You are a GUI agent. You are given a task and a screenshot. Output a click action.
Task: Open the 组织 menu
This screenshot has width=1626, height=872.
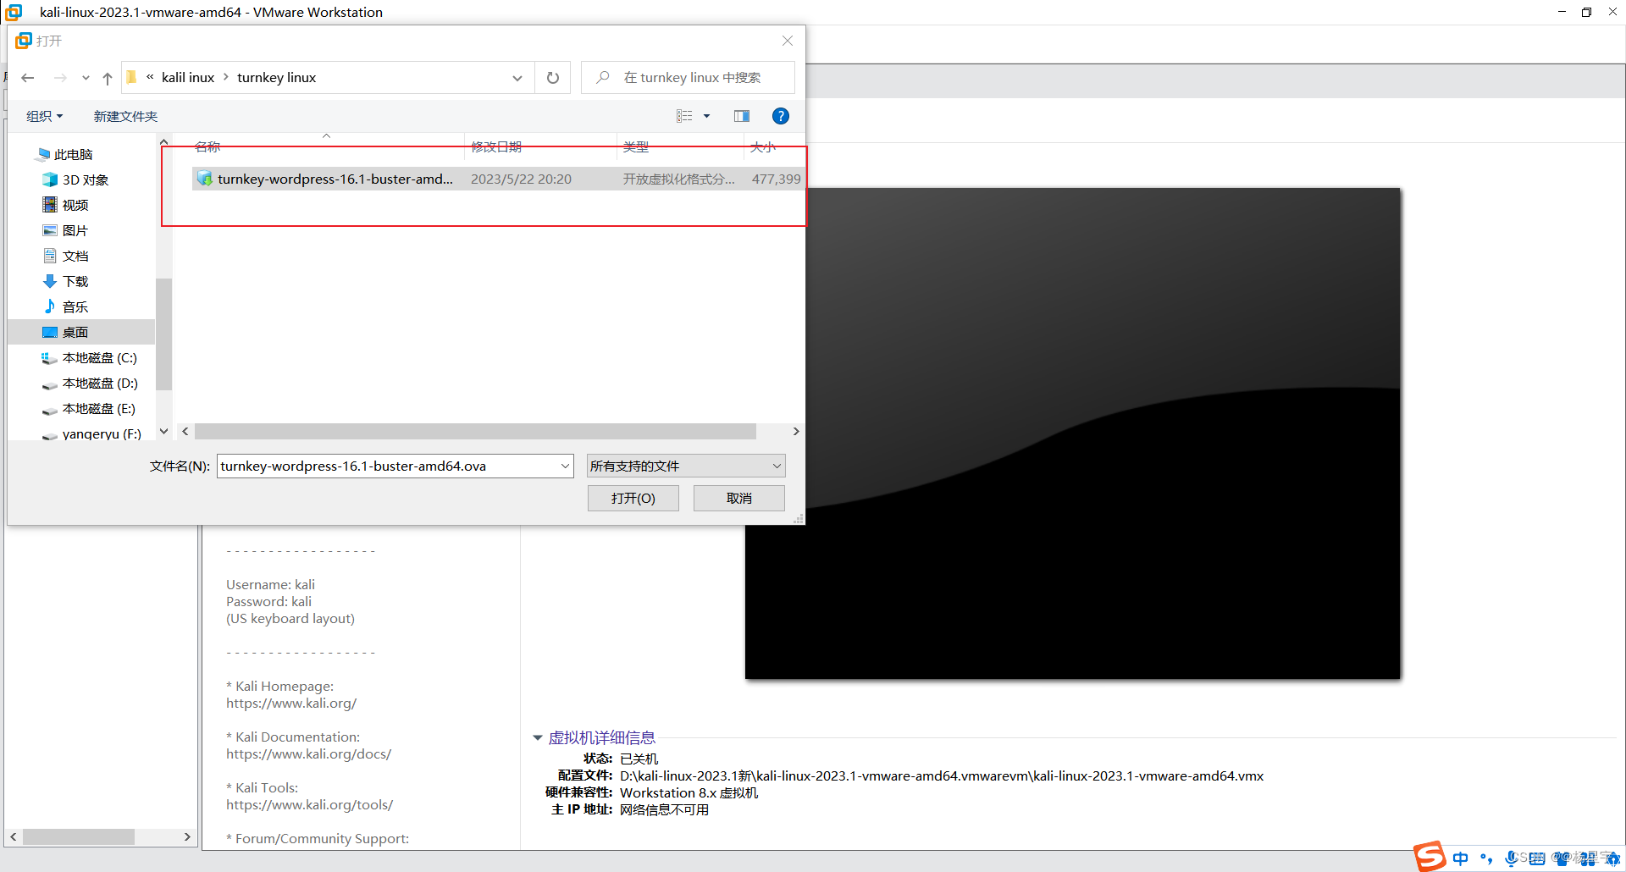tap(44, 116)
